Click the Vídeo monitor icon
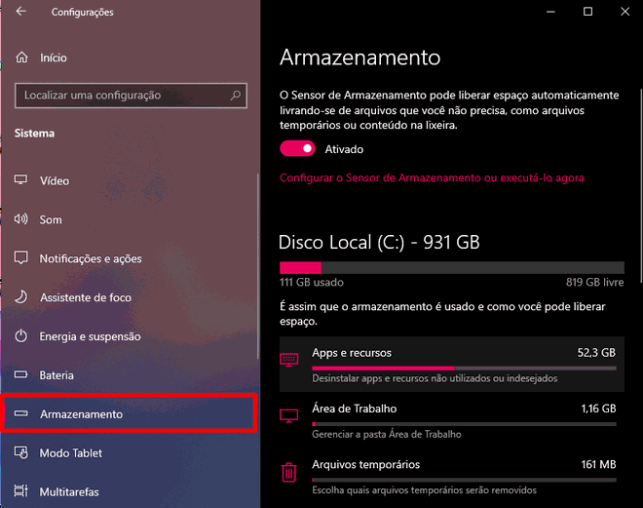 tap(20, 179)
